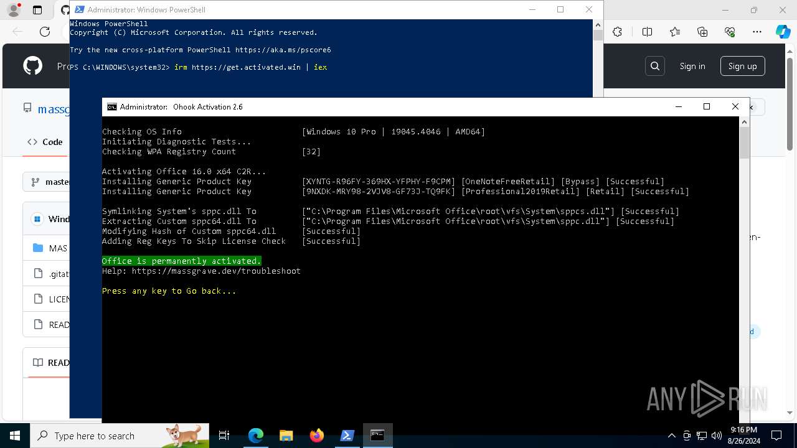The image size is (797, 448).
Task: Click the PowerShell window scrollbar thumb
Action: pyautogui.click(x=598, y=35)
